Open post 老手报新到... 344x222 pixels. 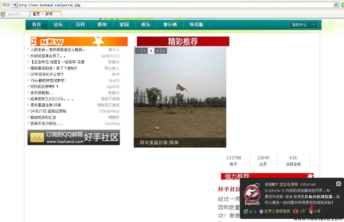click(42, 93)
